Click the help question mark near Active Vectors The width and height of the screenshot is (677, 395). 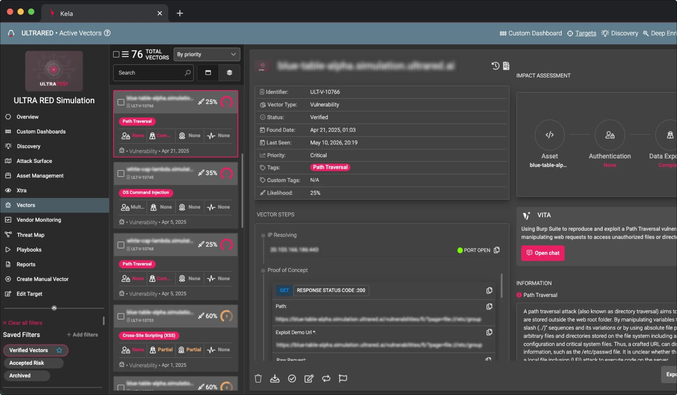(107, 33)
